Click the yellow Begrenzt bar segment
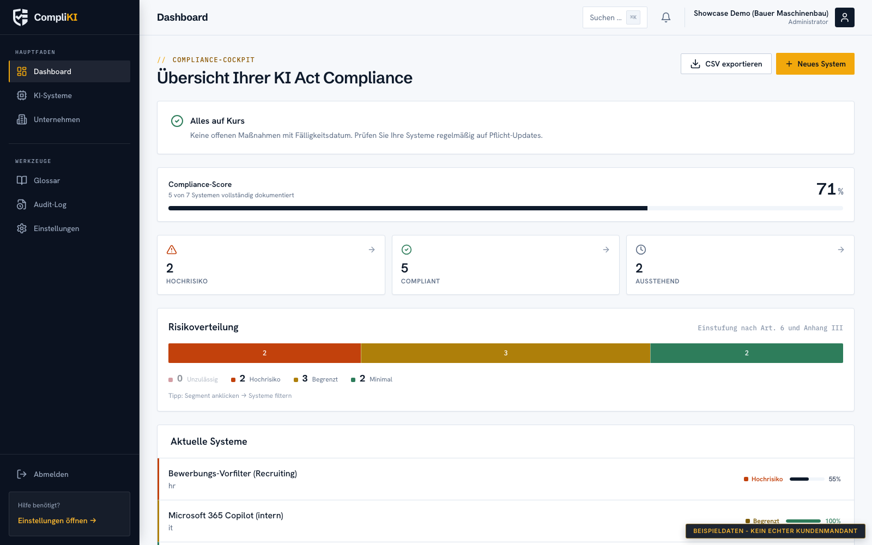Image resolution: width=872 pixels, height=545 pixels. [506, 353]
